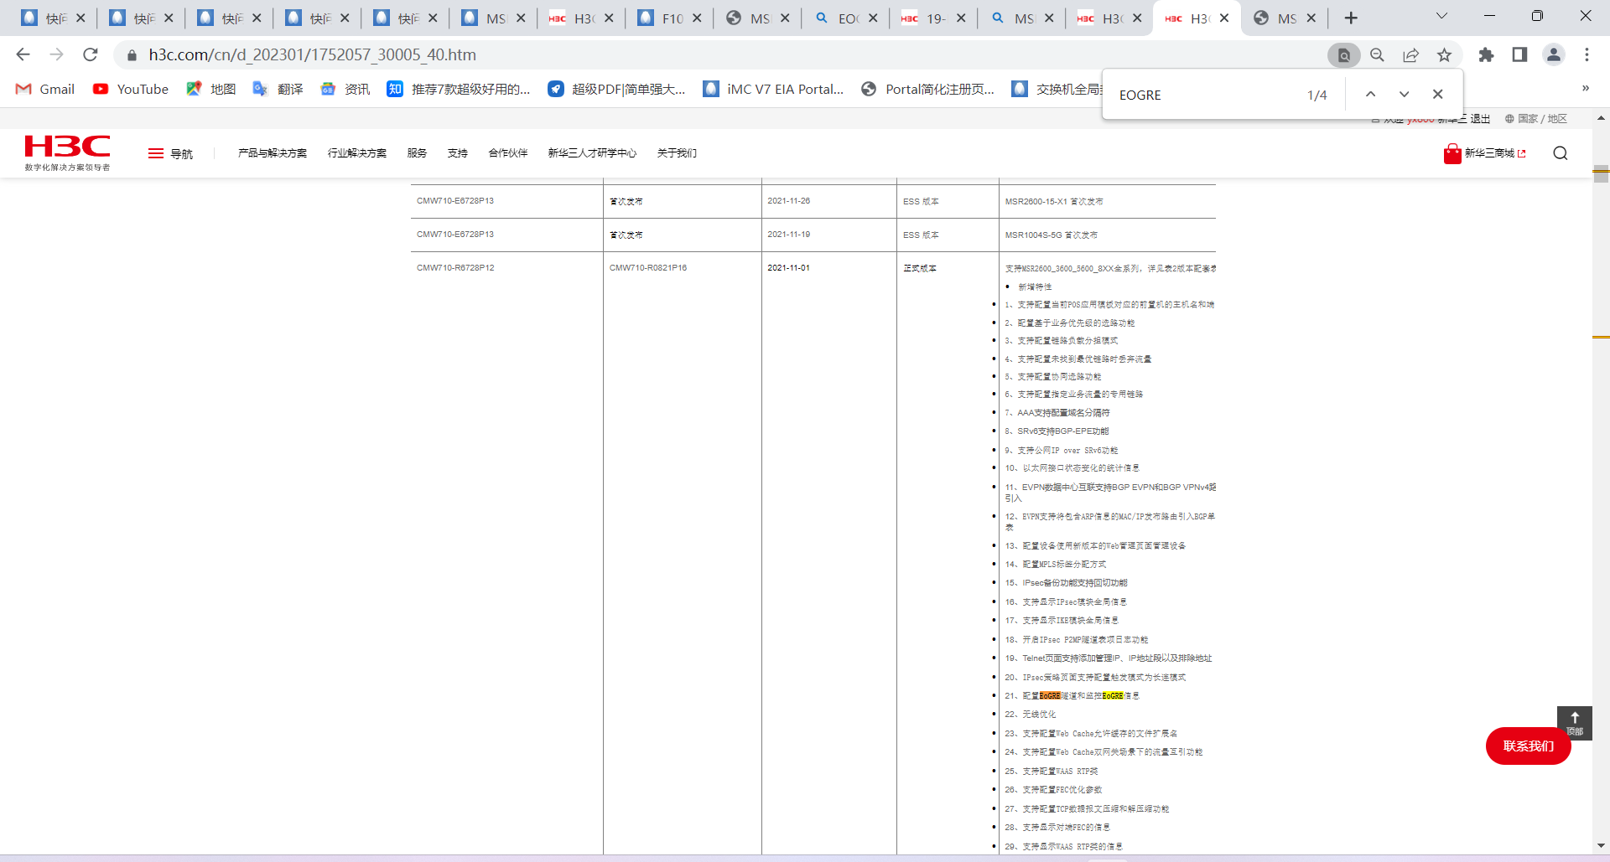
Task: Click the date 2021-11-19
Action: (x=788, y=235)
